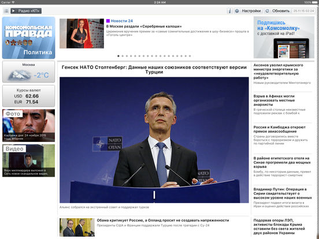This screenshot has height=239, width=319.
Task: Open the info (i) icon in toolbar
Action: (229, 11)
